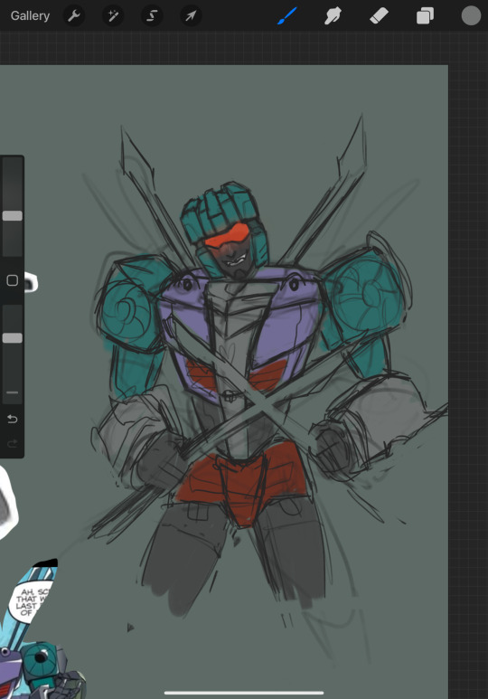Open the Actions wrench menu
The height and width of the screenshot is (699, 488).
(73, 16)
